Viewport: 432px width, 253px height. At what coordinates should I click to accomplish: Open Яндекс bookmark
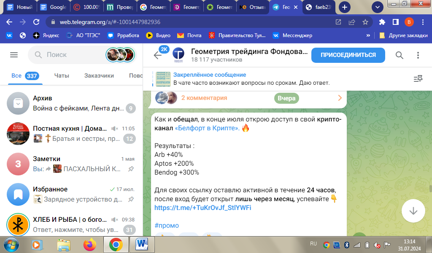[x=46, y=35]
